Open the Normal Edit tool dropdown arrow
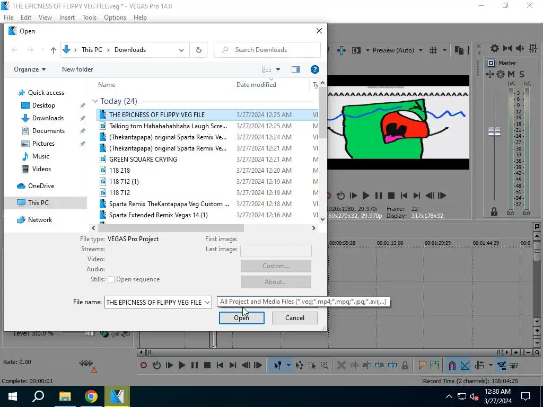The width and height of the screenshot is (543, 407). point(288,365)
